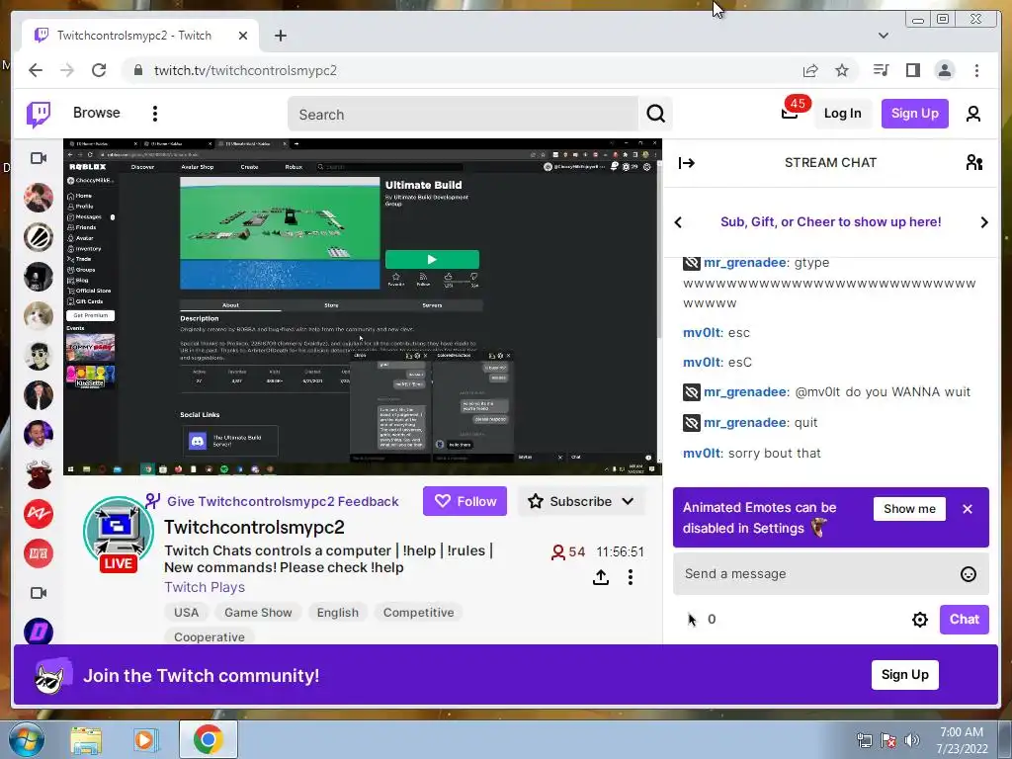
Task: Open the three-dot menu beside Browse
Action: pyautogui.click(x=155, y=114)
